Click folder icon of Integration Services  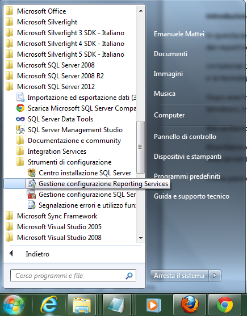point(20,151)
